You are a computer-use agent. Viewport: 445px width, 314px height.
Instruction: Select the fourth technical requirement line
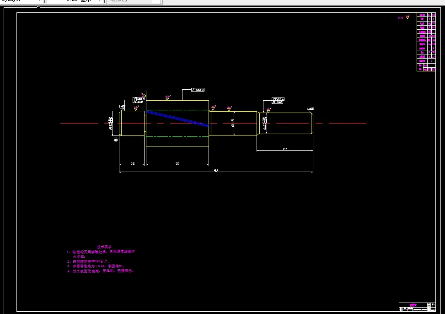[100, 271]
